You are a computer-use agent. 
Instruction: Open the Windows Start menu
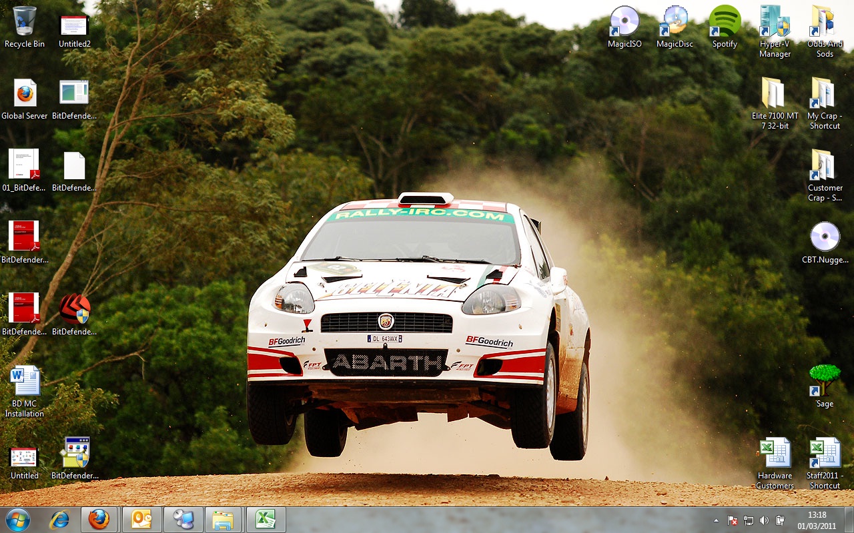tap(18, 520)
